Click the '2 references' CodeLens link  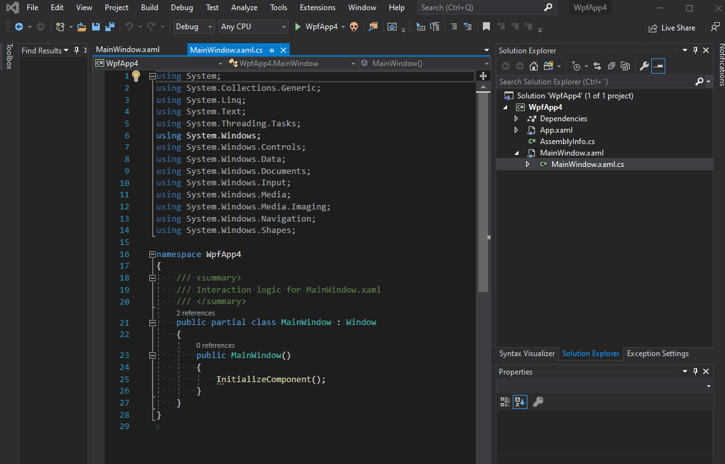(195, 313)
